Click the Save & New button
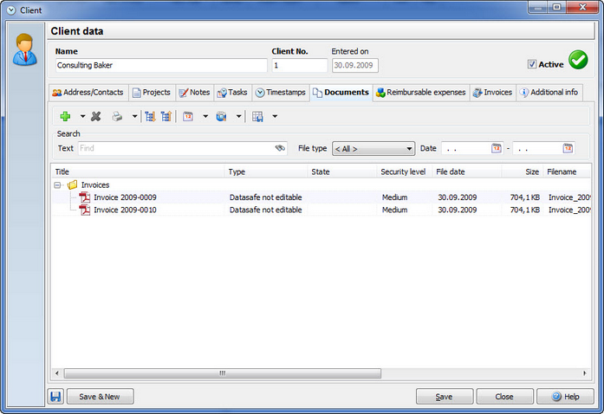Viewport: 604px width, 414px height. 101,397
